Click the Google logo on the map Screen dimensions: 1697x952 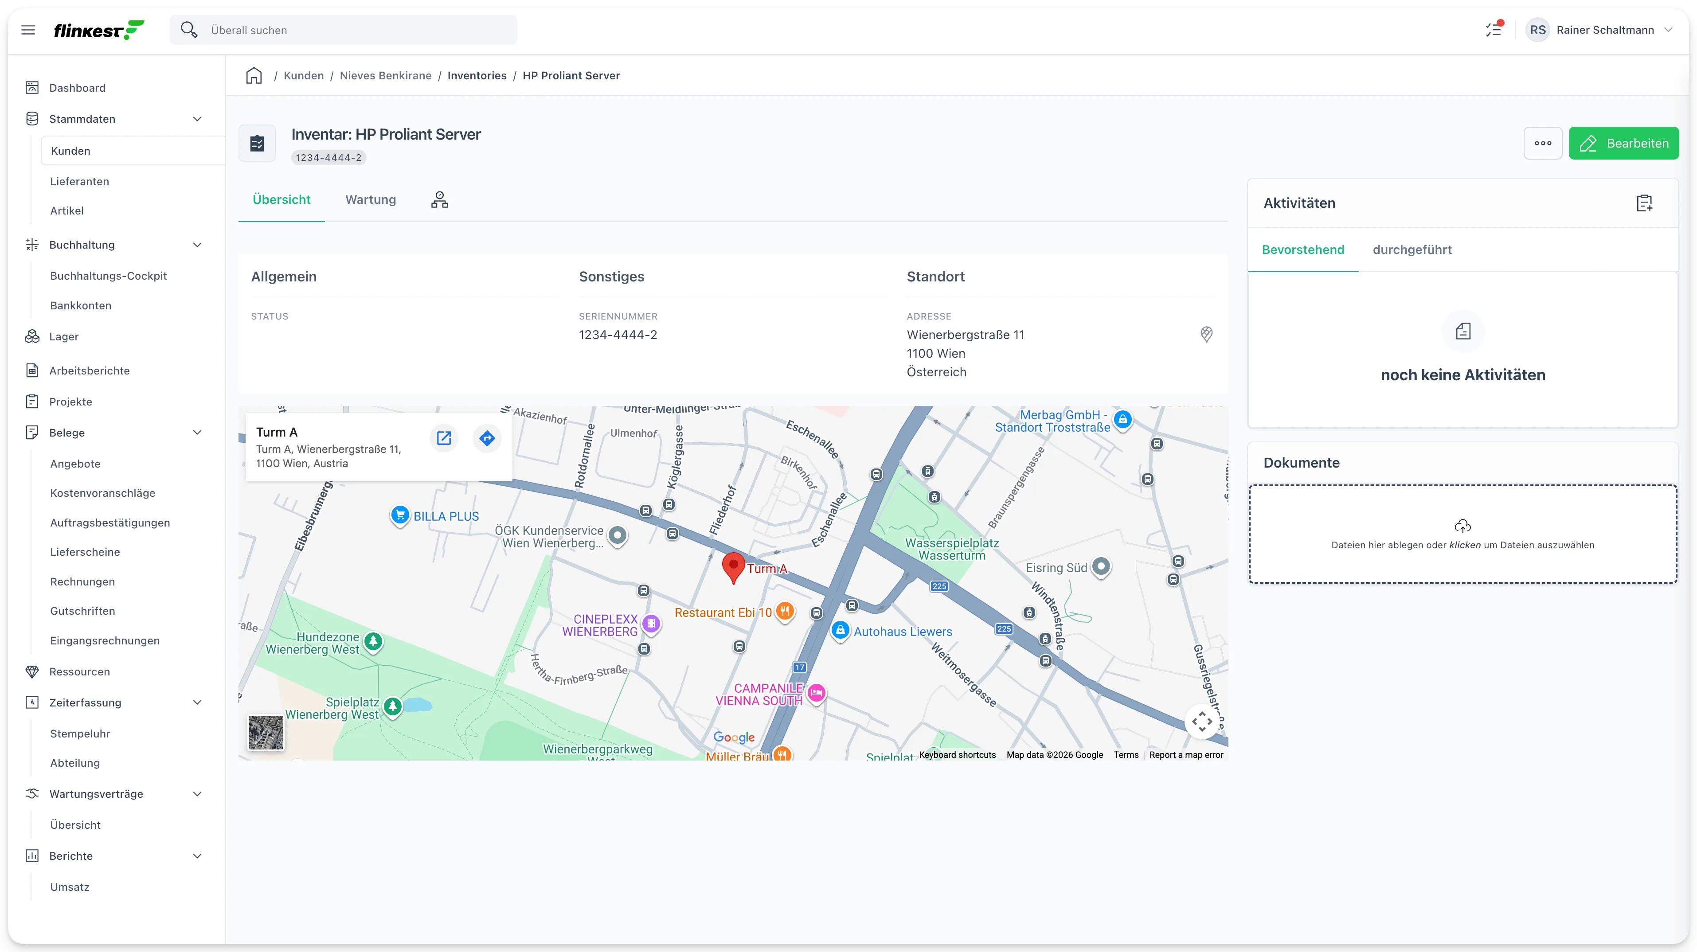[734, 737]
